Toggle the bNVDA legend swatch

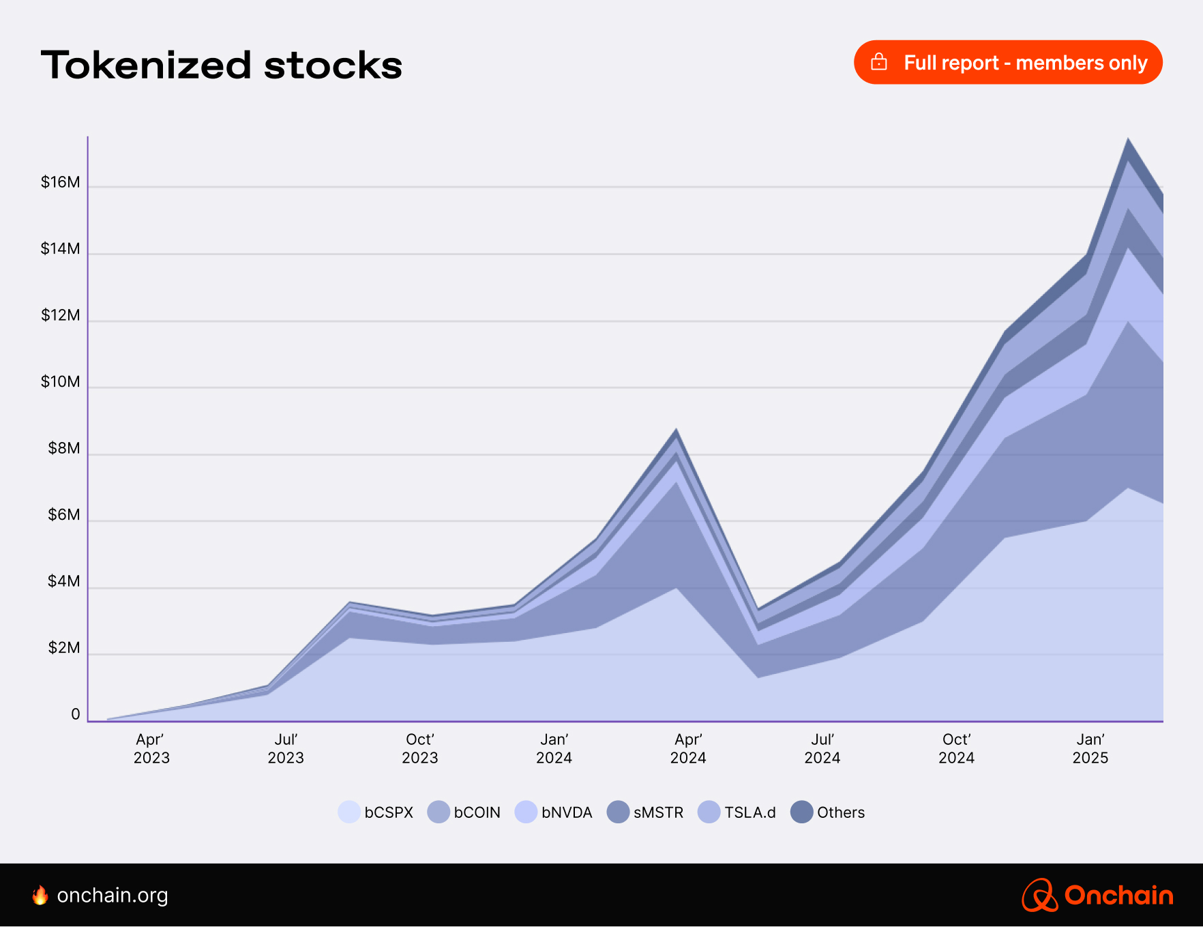(x=526, y=812)
